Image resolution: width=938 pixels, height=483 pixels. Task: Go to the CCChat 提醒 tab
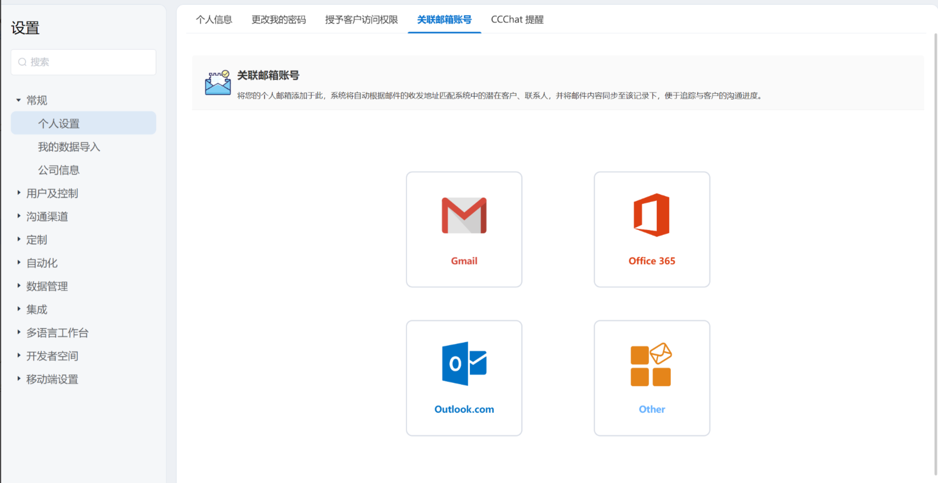(x=517, y=20)
